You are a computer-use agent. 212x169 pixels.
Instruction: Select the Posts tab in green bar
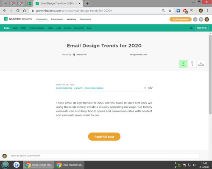(x=7, y=28)
